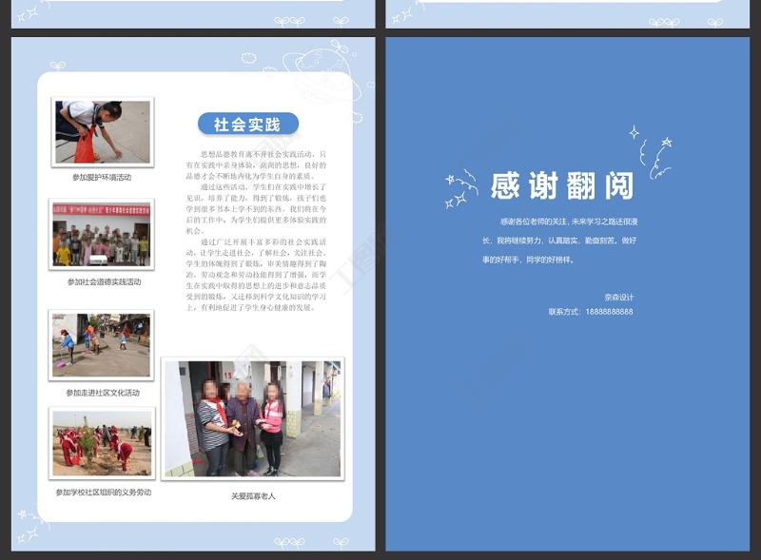Select the large 关爱孤寡老人 photo

252,418
